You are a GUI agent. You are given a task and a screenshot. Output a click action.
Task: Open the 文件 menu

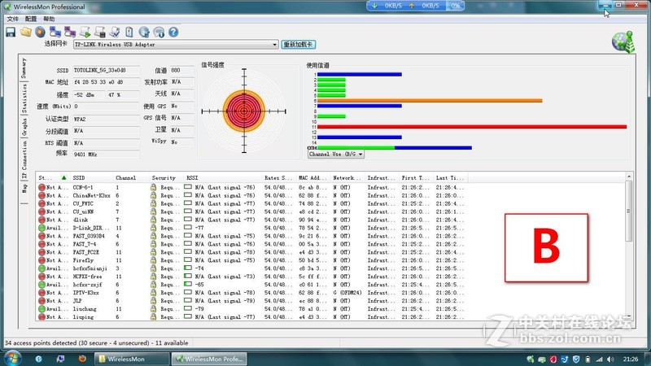(12, 18)
